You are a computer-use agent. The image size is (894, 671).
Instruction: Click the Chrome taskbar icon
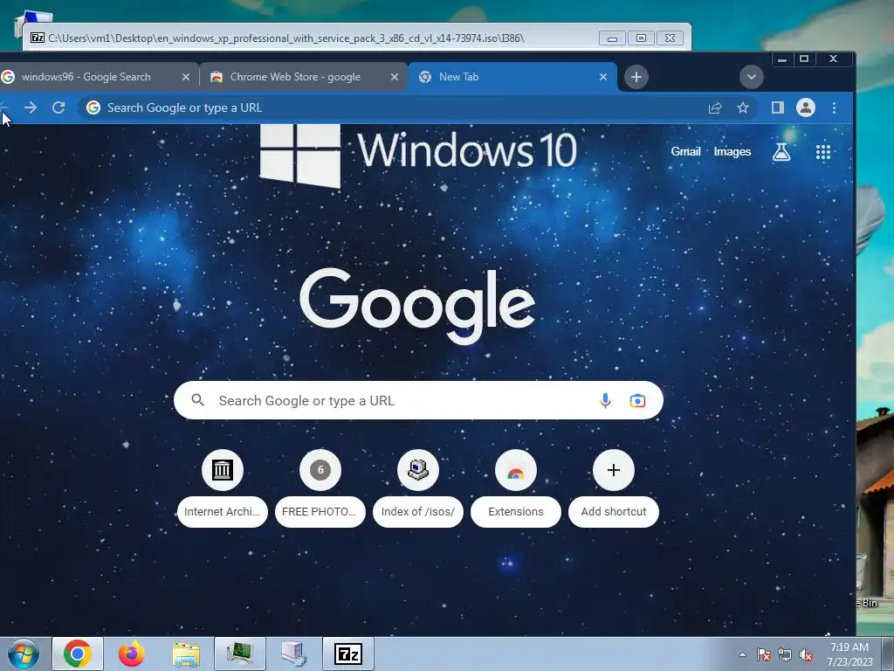pos(78,654)
